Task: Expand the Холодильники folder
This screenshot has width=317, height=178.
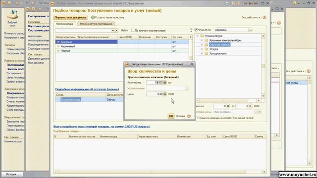Action: point(202,54)
